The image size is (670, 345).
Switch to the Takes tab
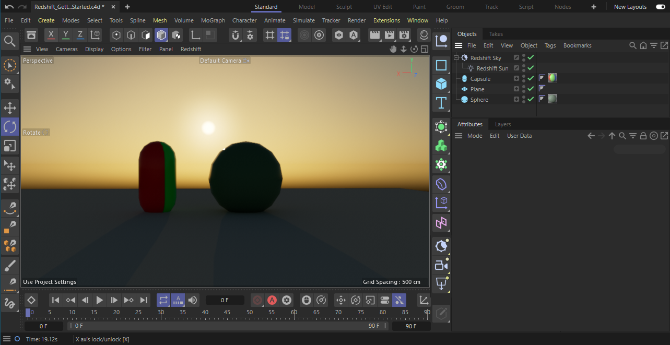coord(496,34)
